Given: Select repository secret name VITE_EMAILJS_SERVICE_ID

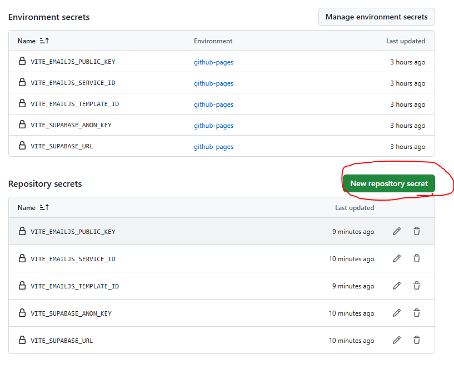Looking at the screenshot, I should tap(73, 259).
